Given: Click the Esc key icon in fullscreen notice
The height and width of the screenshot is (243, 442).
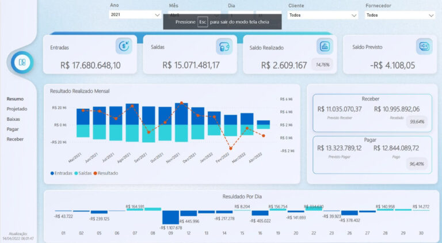Looking at the screenshot, I should (x=203, y=22).
